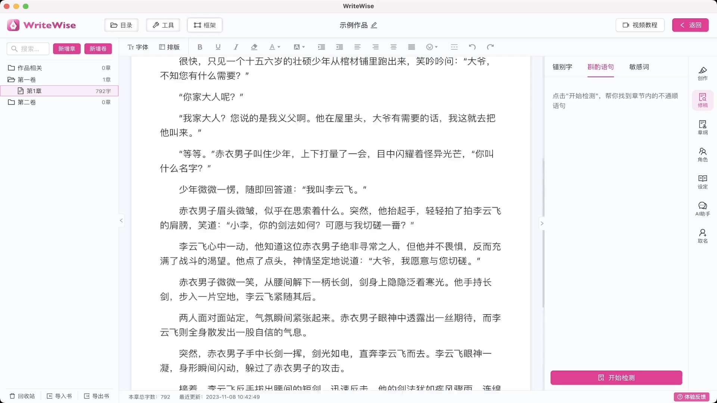The image size is (717, 403).
Task: Toggle bold formatting in the editor toolbar
Action: (x=200, y=47)
